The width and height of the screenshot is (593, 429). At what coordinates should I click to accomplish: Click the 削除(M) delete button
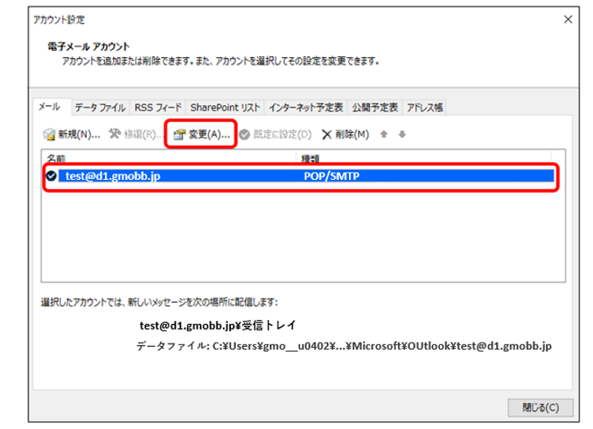345,134
